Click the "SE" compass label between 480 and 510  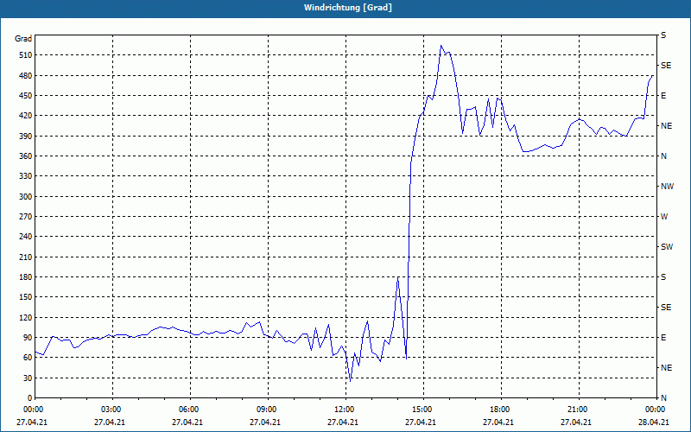pyautogui.click(x=666, y=66)
